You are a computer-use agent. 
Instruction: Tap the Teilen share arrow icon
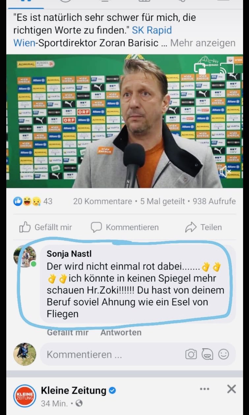pos(191,227)
